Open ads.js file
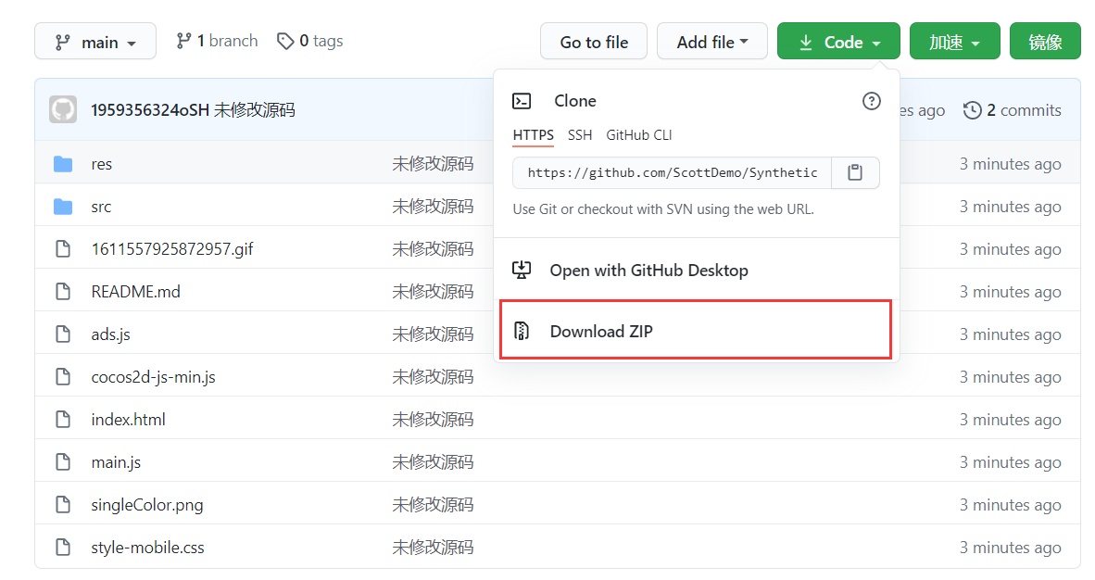 (110, 334)
